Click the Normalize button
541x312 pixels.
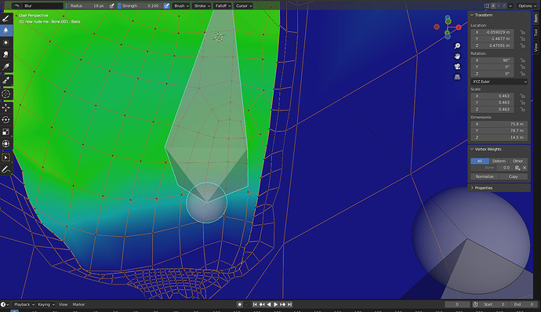point(485,176)
